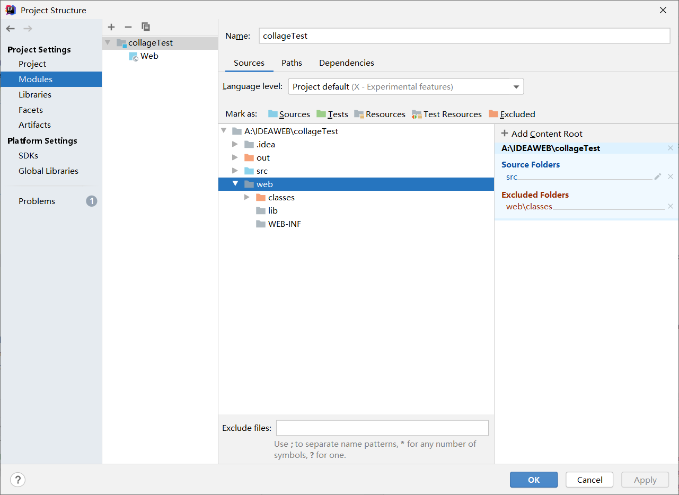Click the Problems count badge
The height and width of the screenshot is (495, 679).
pos(92,201)
